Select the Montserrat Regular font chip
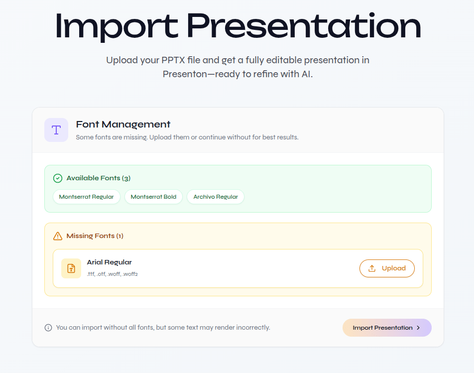 pos(87,197)
